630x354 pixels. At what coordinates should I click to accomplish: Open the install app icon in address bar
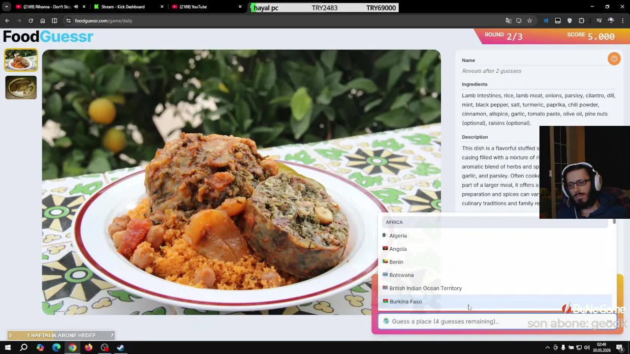[519, 21]
